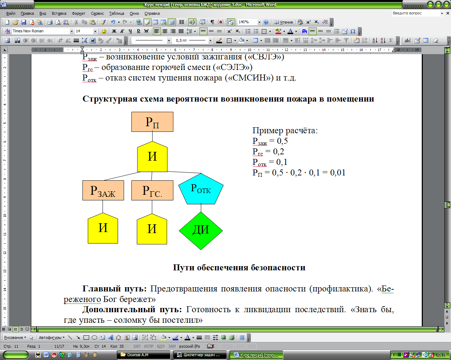Screen dimensions: 451x360
Task: Click the Print icon
Action: pos(50,22)
